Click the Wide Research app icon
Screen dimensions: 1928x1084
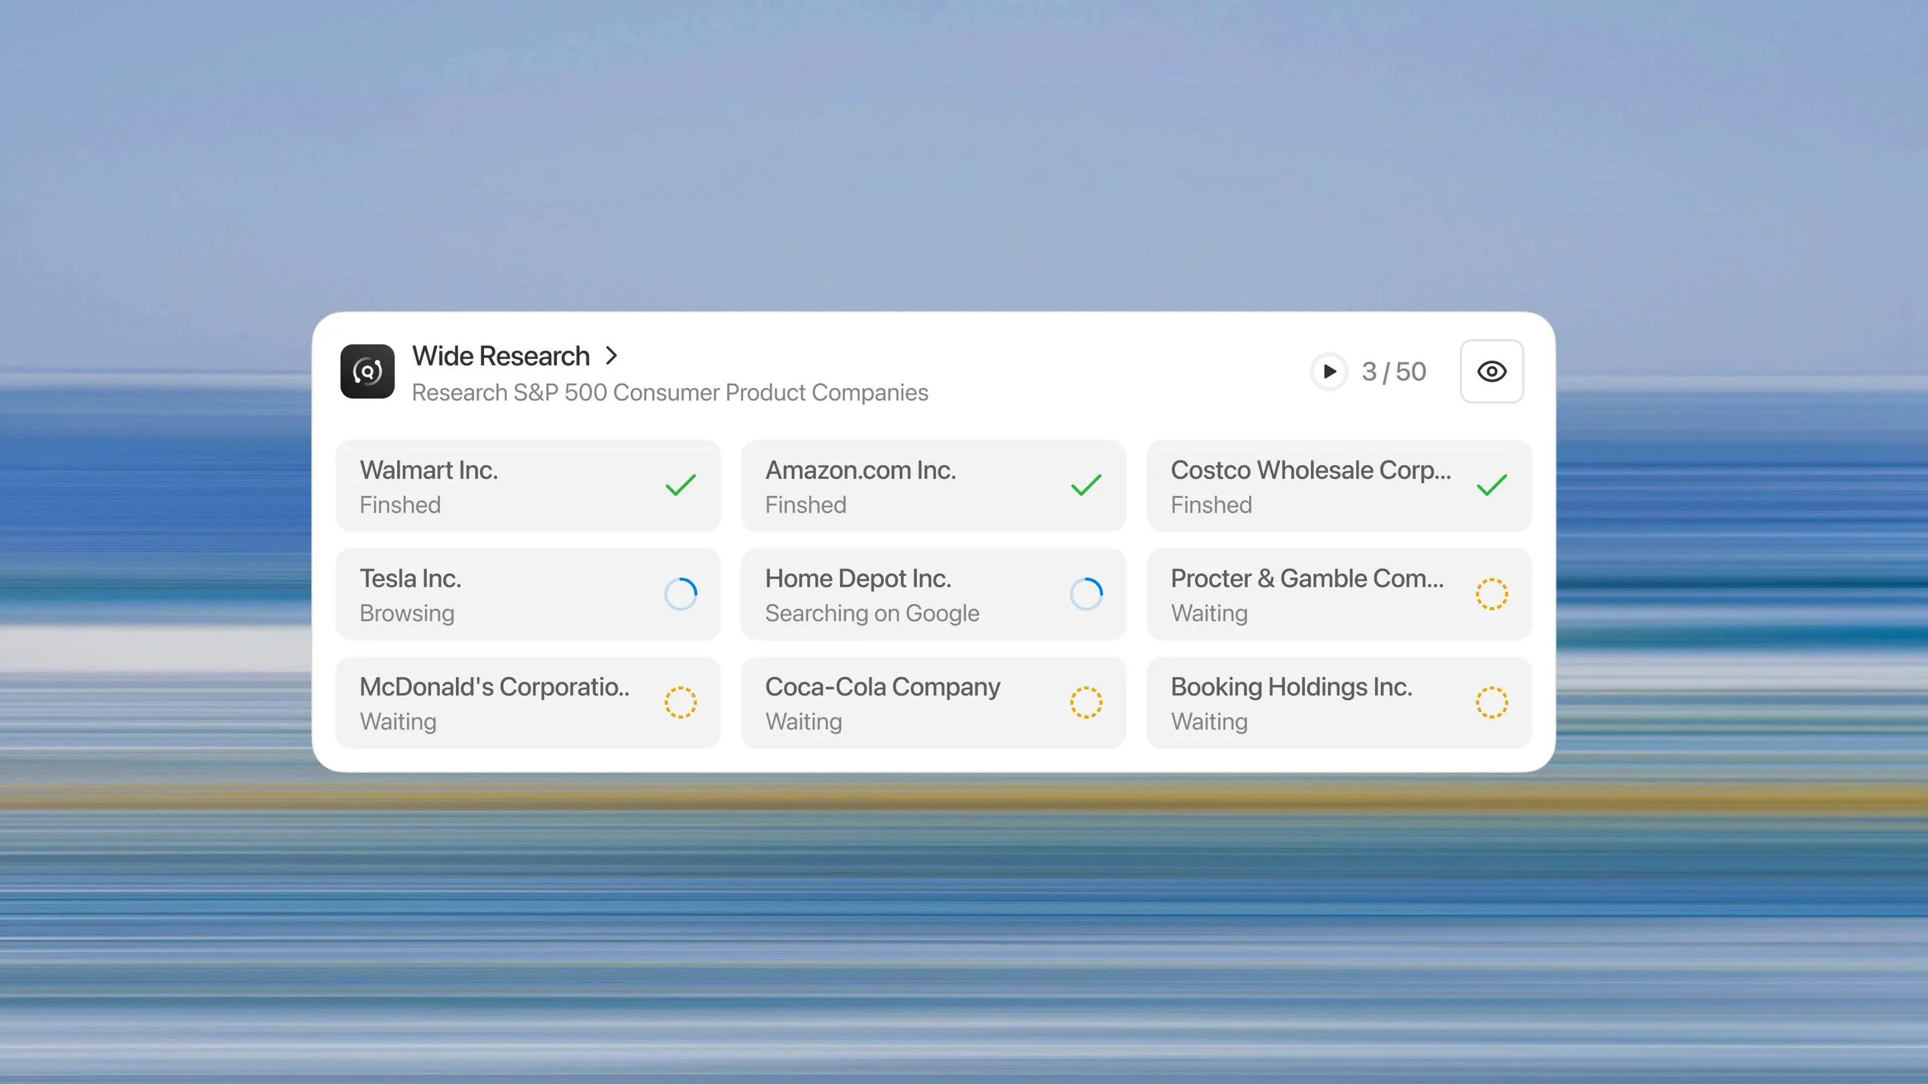click(x=368, y=372)
